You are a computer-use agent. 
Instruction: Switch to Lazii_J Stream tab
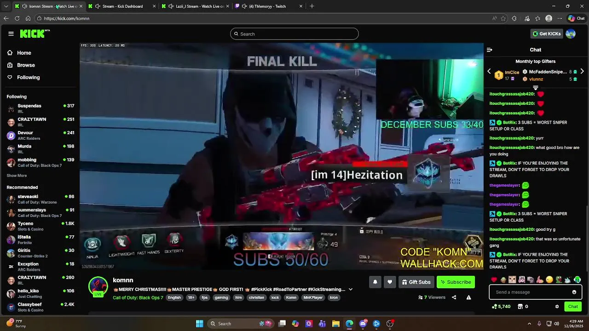pos(196,6)
